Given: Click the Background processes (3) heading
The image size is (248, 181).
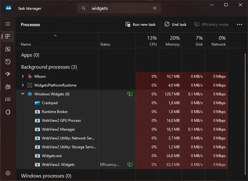Looking at the screenshot, I should [49, 67].
